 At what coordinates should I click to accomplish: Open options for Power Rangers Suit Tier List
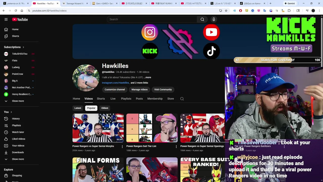click(x=176, y=147)
